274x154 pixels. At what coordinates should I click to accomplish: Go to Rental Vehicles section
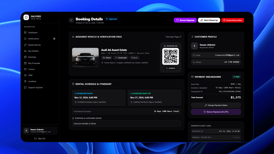tap(34, 45)
